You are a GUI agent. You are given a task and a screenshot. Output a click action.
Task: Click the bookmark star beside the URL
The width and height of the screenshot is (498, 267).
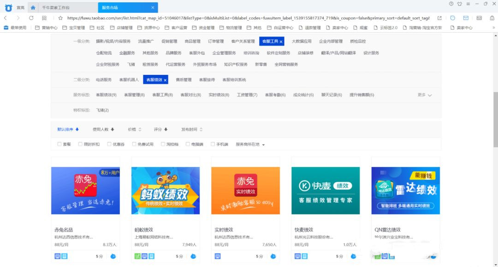[60, 18]
